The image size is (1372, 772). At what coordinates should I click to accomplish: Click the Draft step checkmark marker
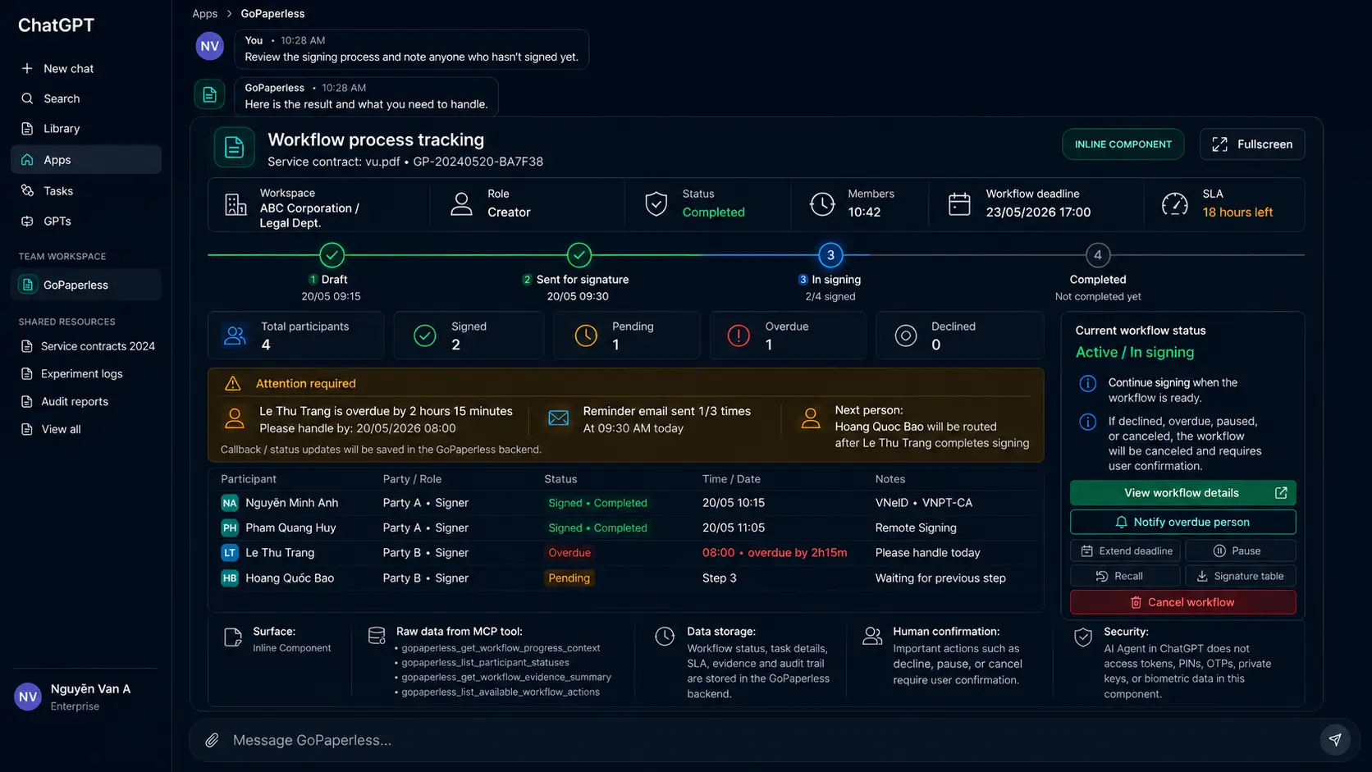point(332,255)
